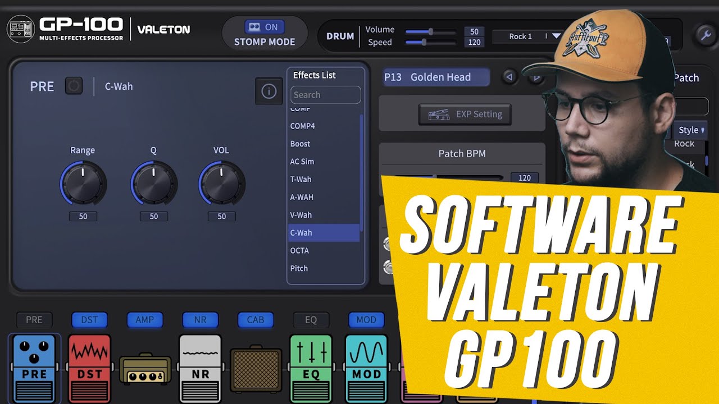The height and width of the screenshot is (404, 719).
Task: Select the teal MOD pedal icon
Action: coord(366,368)
